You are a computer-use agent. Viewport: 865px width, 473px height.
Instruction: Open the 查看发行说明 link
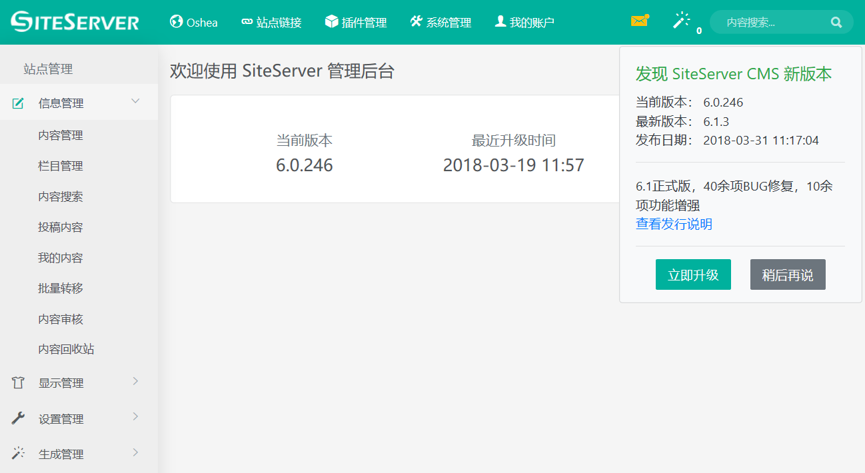pos(674,224)
